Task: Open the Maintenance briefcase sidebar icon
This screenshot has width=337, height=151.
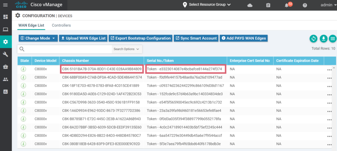Action: tap(6, 67)
